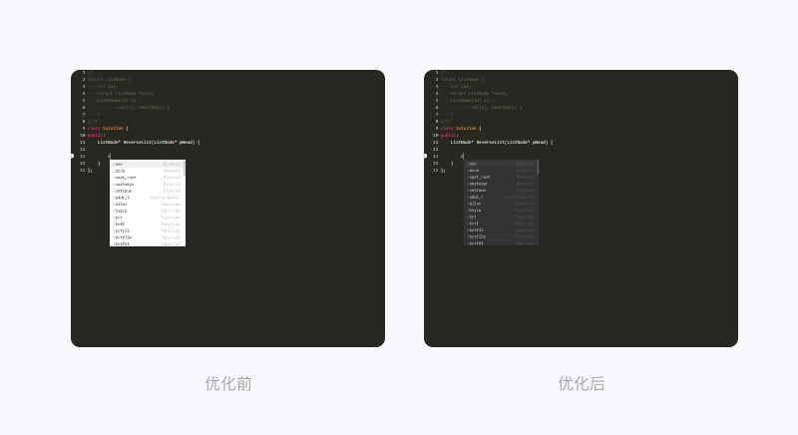Choose 'const_cast' in the white suggestion list
The width and height of the screenshot is (798, 435).
147,178
